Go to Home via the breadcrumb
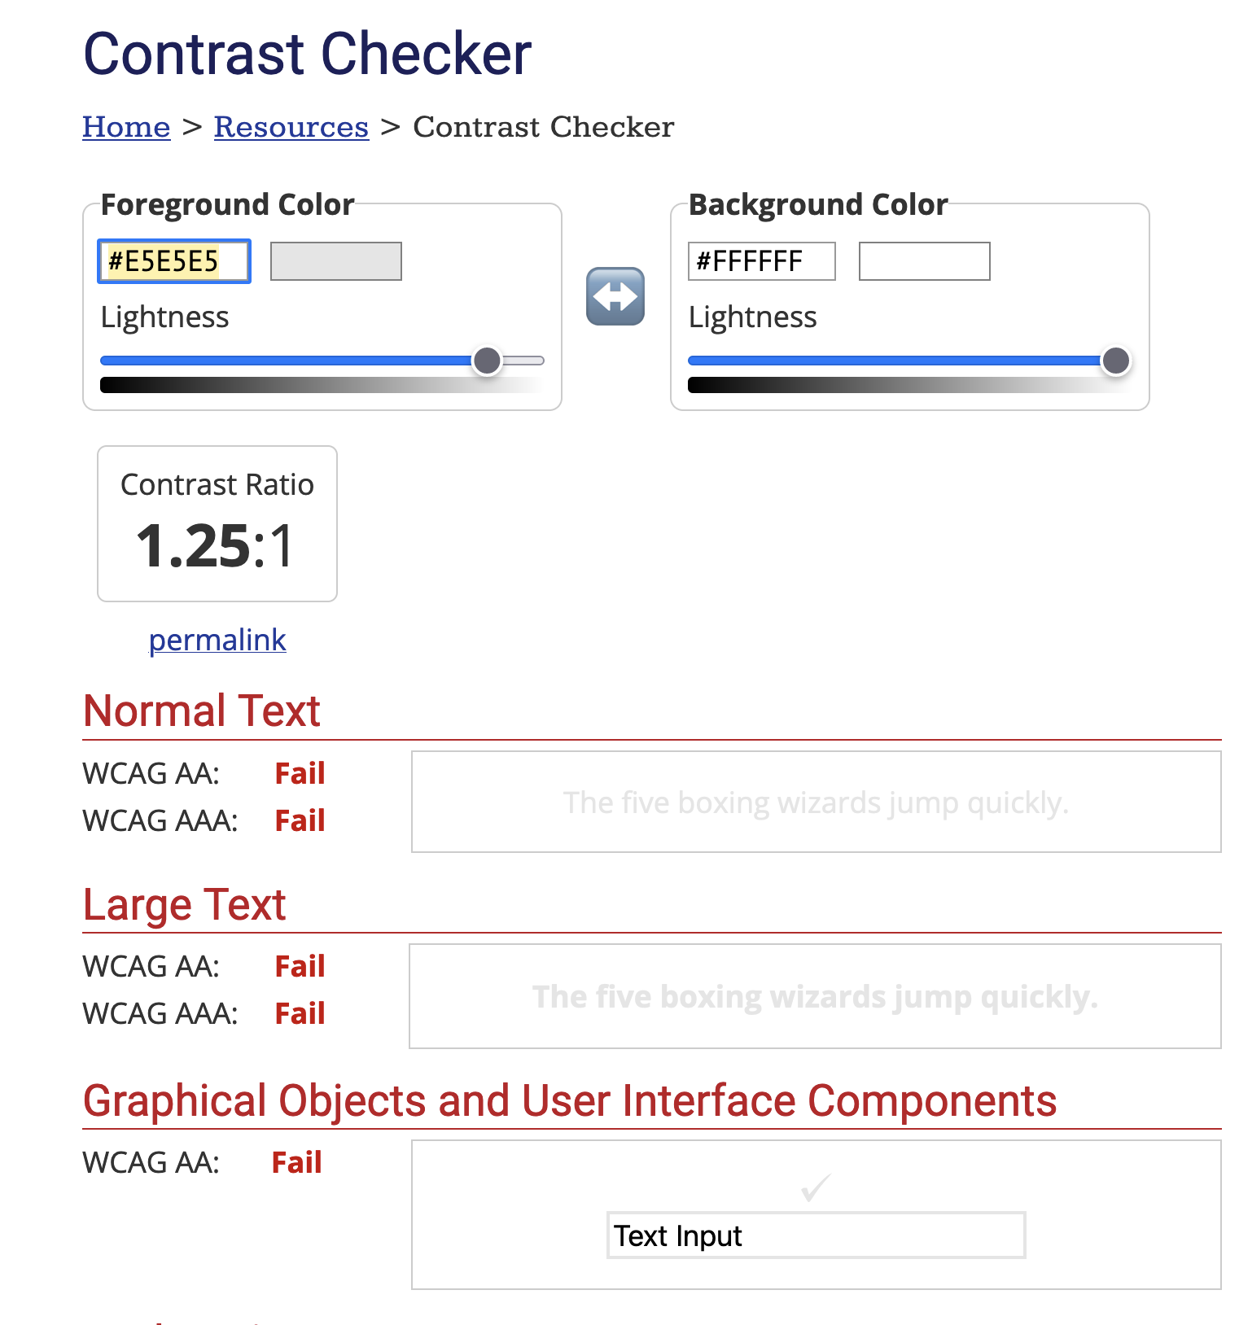The height and width of the screenshot is (1325, 1239). coord(125,127)
